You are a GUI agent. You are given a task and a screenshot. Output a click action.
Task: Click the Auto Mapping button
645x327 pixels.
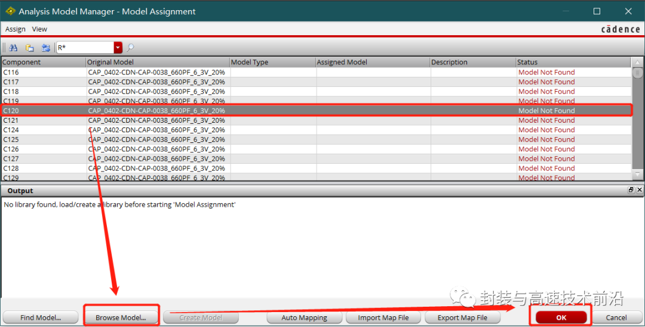tap(305, 317)
